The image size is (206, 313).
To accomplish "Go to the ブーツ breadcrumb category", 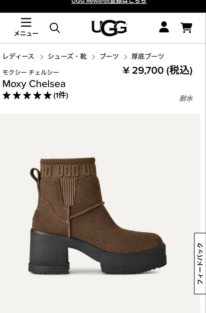I will [x=109, y=57].
